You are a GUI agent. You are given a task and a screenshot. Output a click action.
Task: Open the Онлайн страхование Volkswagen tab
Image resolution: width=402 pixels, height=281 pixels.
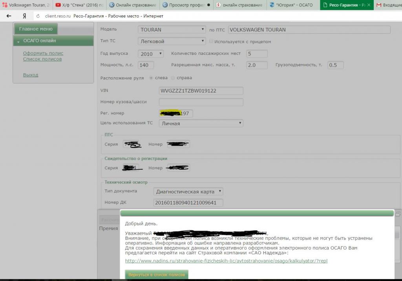point(133,5)
